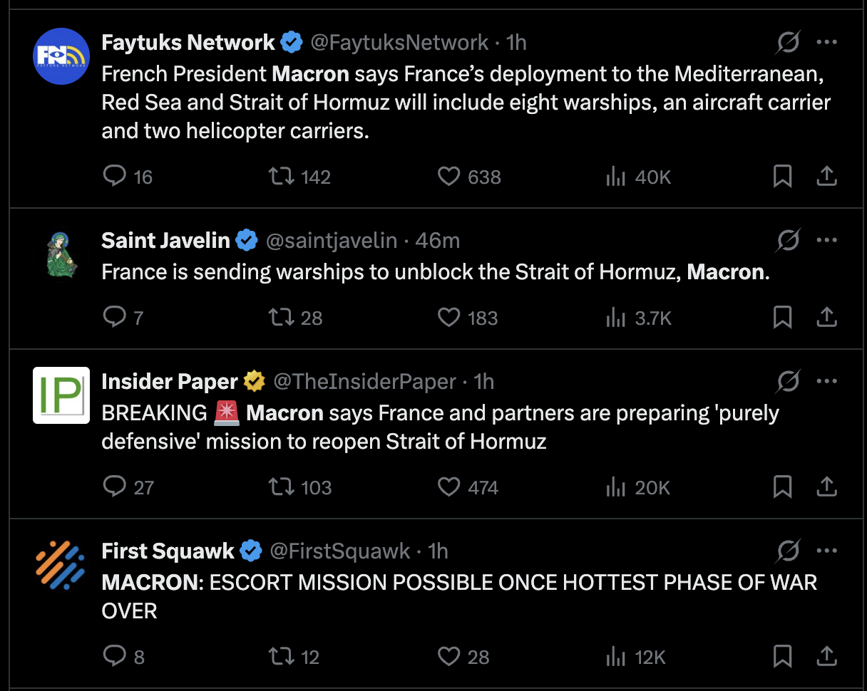Image resolution: width=867 pixels, height=691 pixels.
Task: Visit the Saint Javelin profile name
Action: [x=165, y=241]
